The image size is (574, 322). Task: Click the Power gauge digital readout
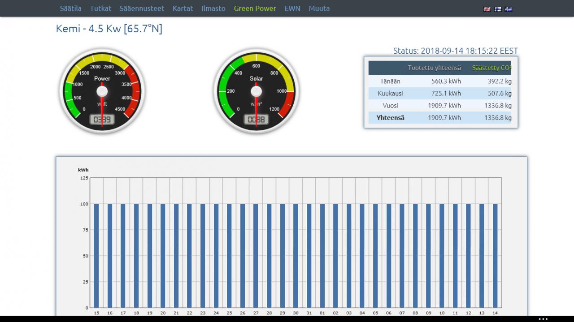(x=102, y=120)
